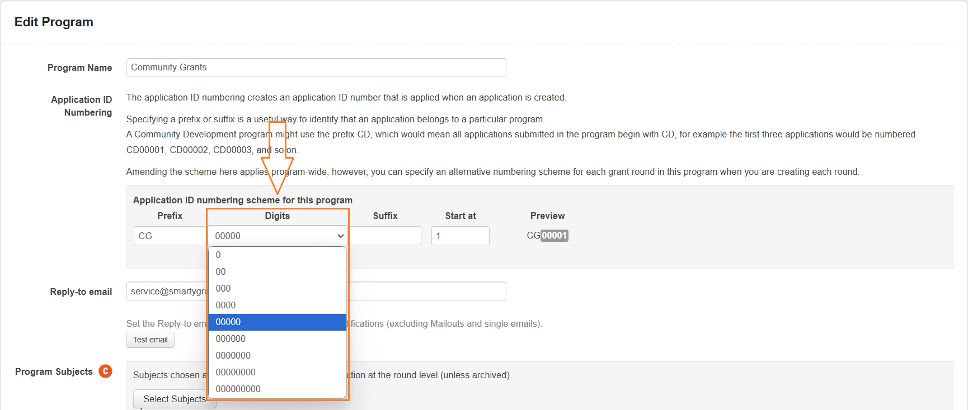The height and width of the screenshot is (410, 968).
Task: Click the orange C icon beside Program Subjects
Action: pos(105,371)
